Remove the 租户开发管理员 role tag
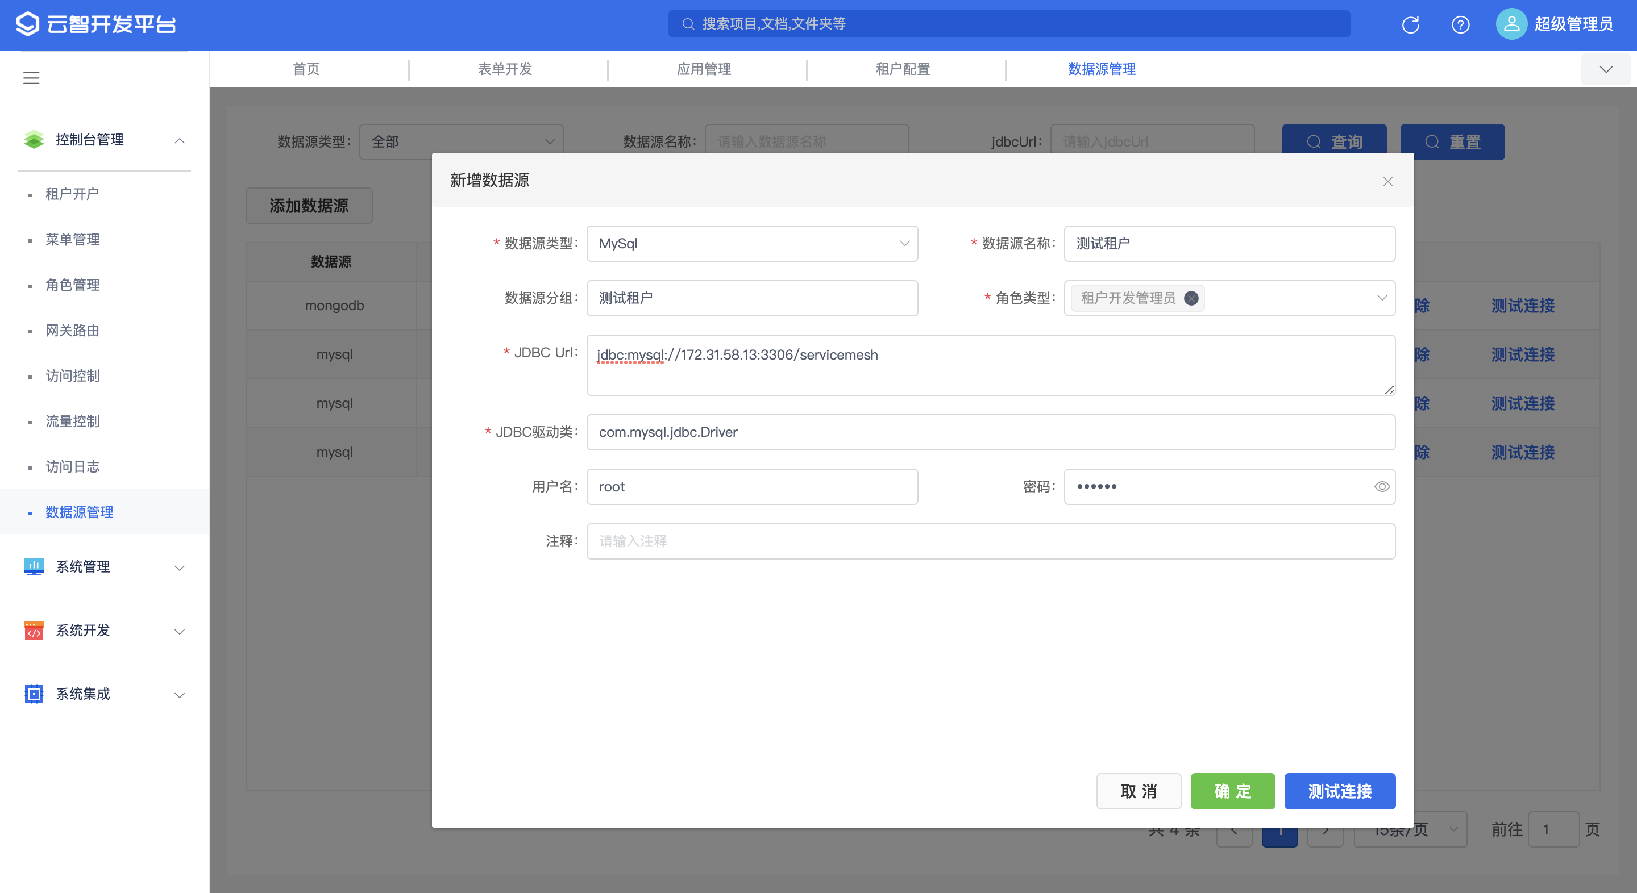 click(x=1191, y=298)
